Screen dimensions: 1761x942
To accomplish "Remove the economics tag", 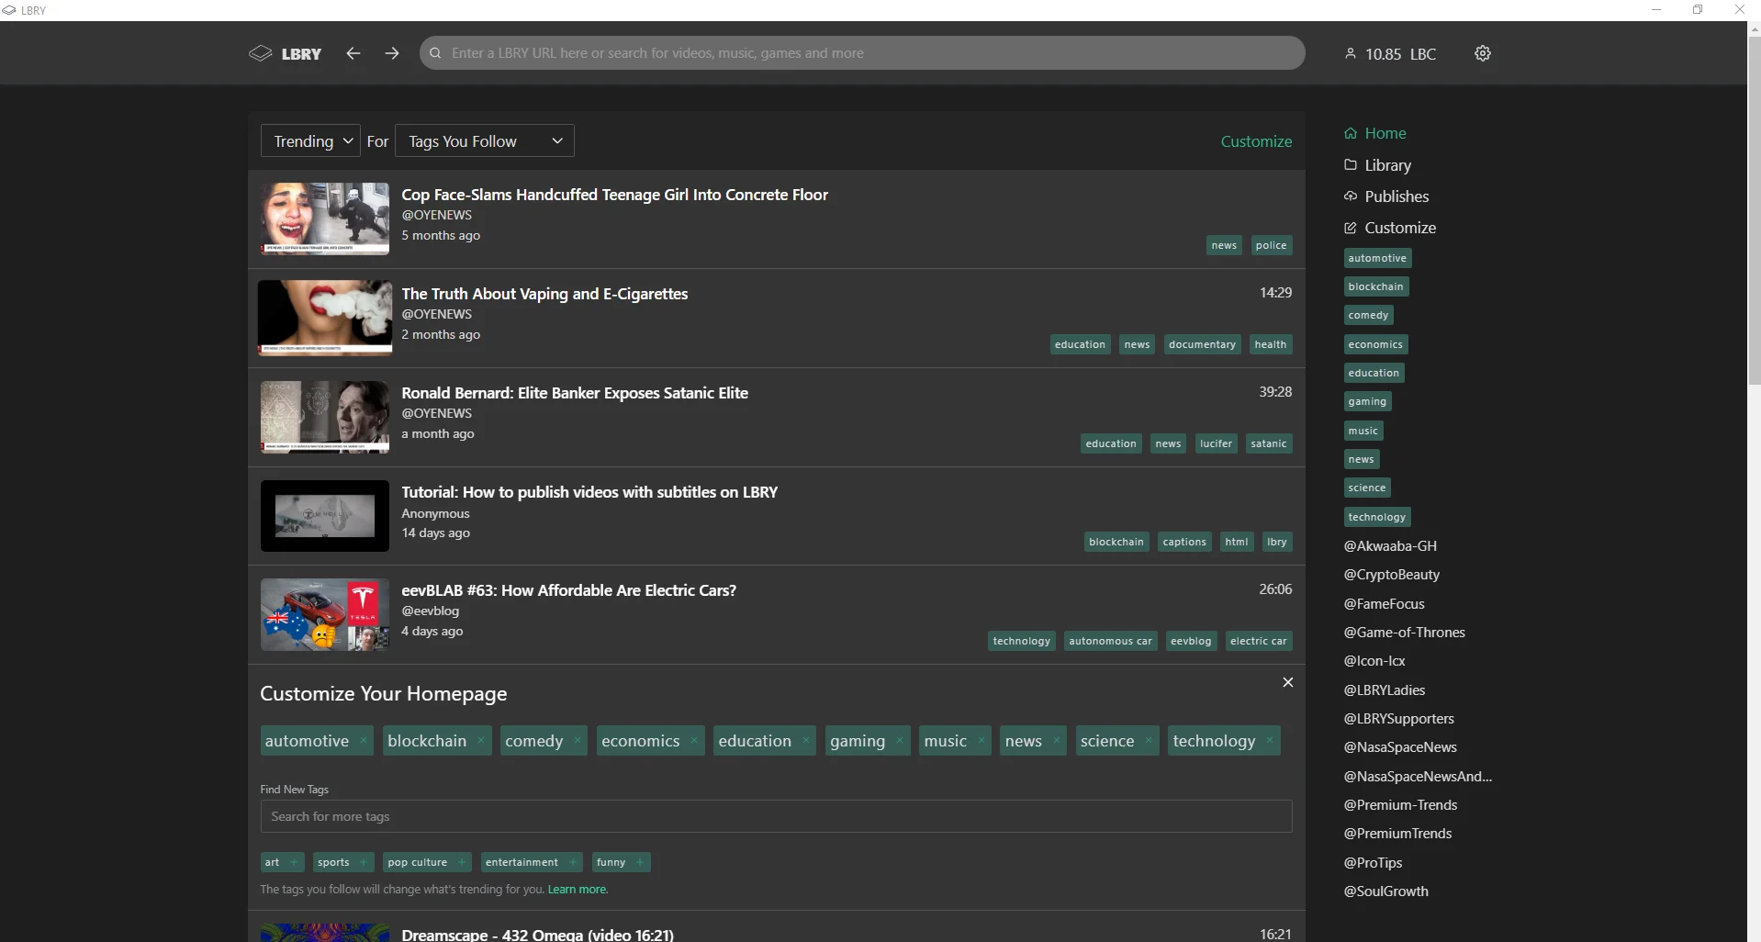I will [694, 741].
